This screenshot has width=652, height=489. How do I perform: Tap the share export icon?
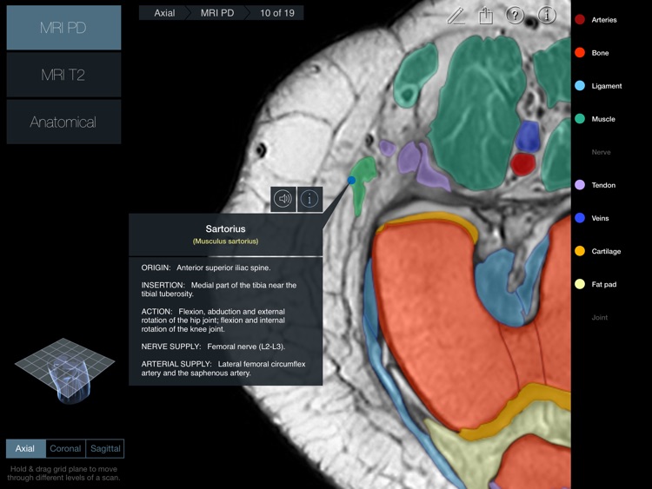coord(486,16)
